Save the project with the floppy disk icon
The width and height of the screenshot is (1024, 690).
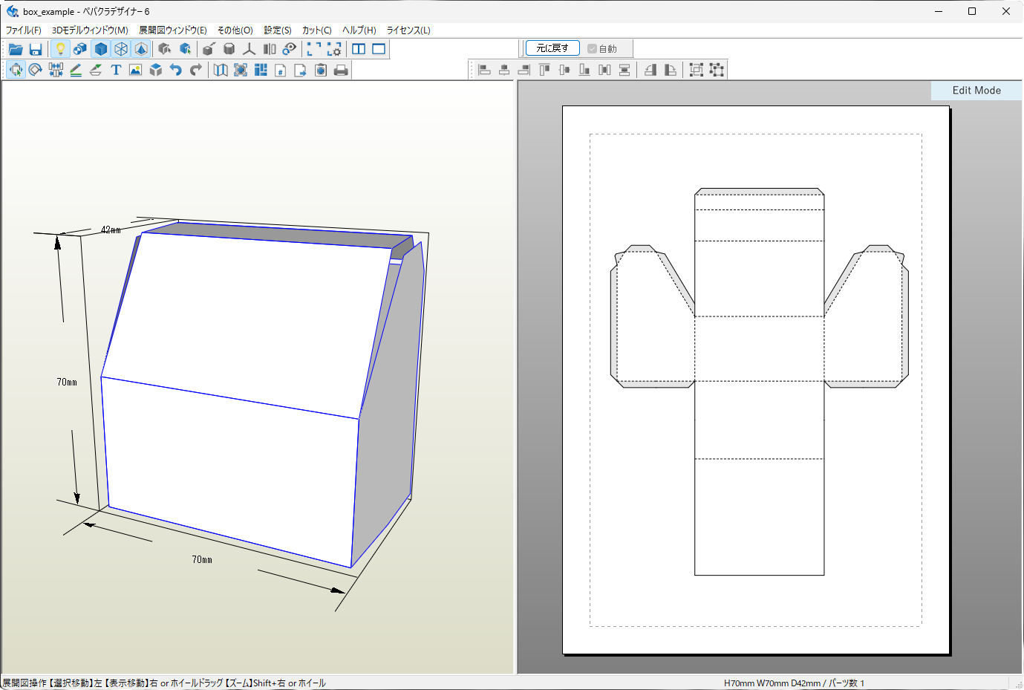36,49
